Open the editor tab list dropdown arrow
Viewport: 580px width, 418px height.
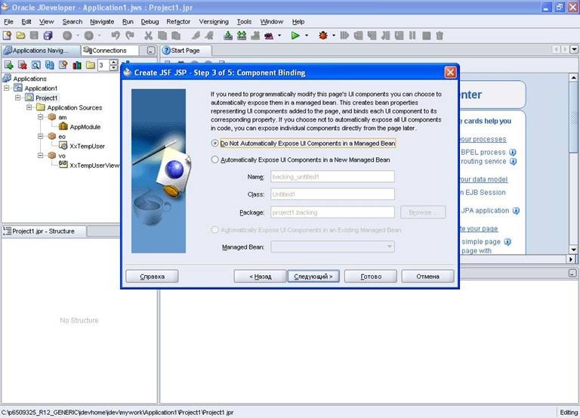[574, 49]
